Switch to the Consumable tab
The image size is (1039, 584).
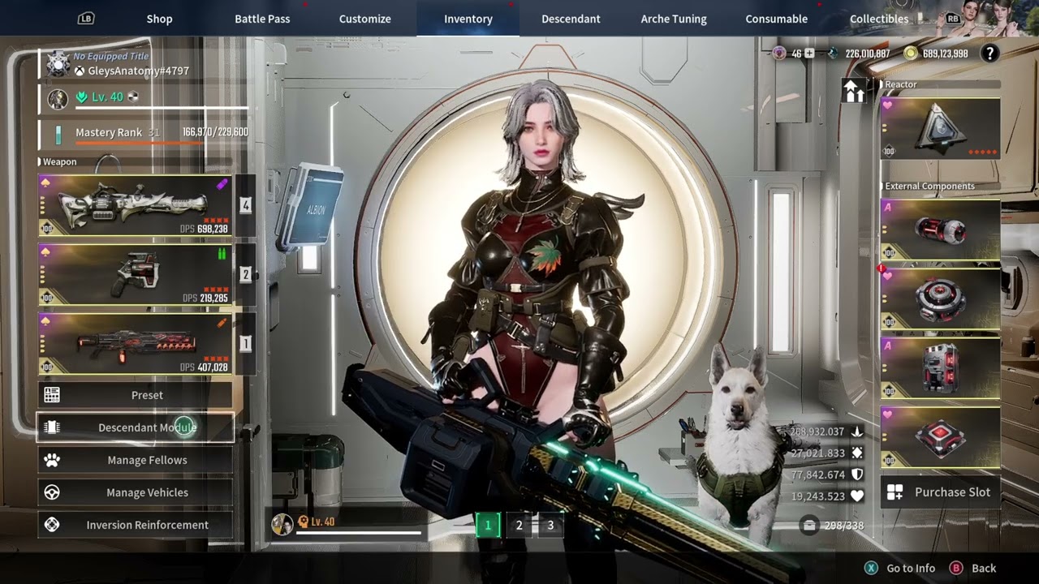click(x=777, y=19)
